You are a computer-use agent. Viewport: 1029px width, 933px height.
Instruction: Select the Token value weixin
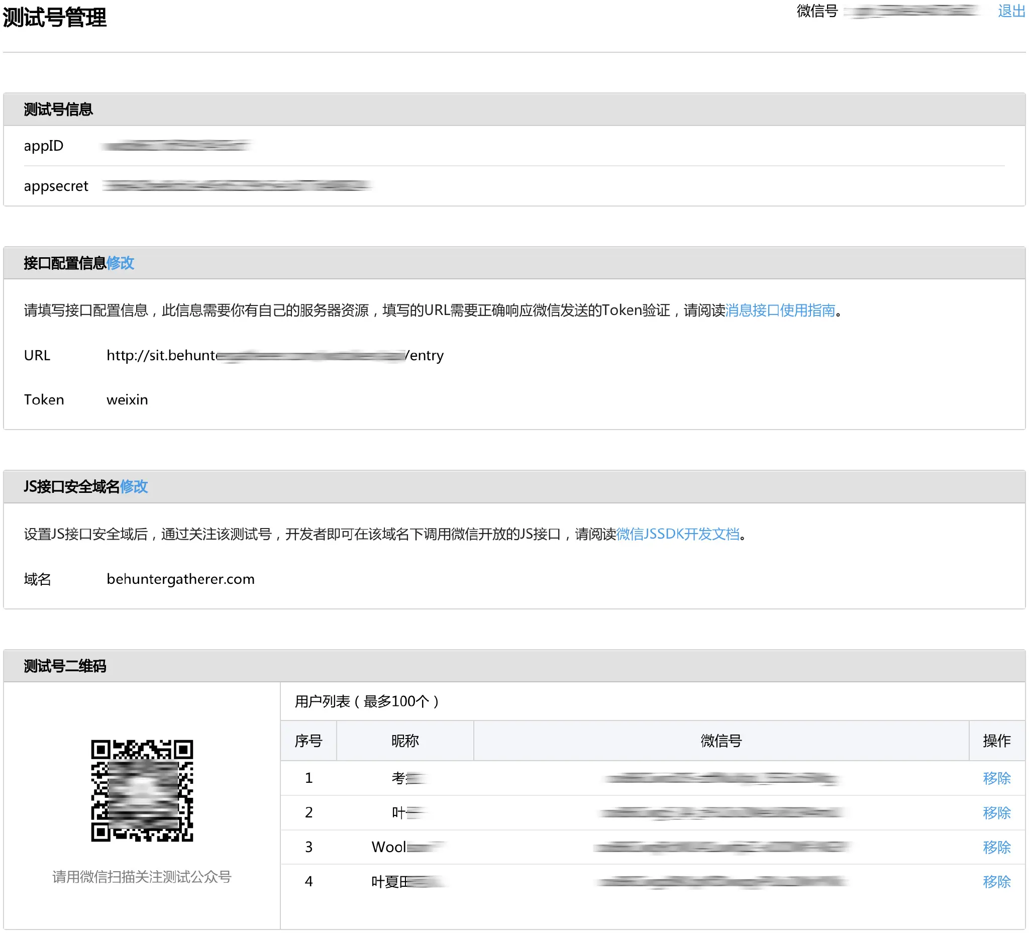[x=127, y=399]
